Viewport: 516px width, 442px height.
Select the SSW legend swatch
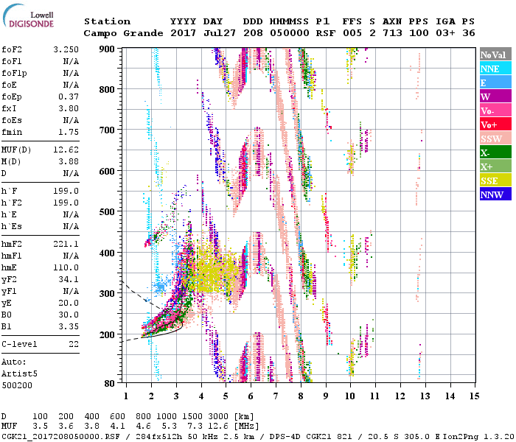(495, 138)
